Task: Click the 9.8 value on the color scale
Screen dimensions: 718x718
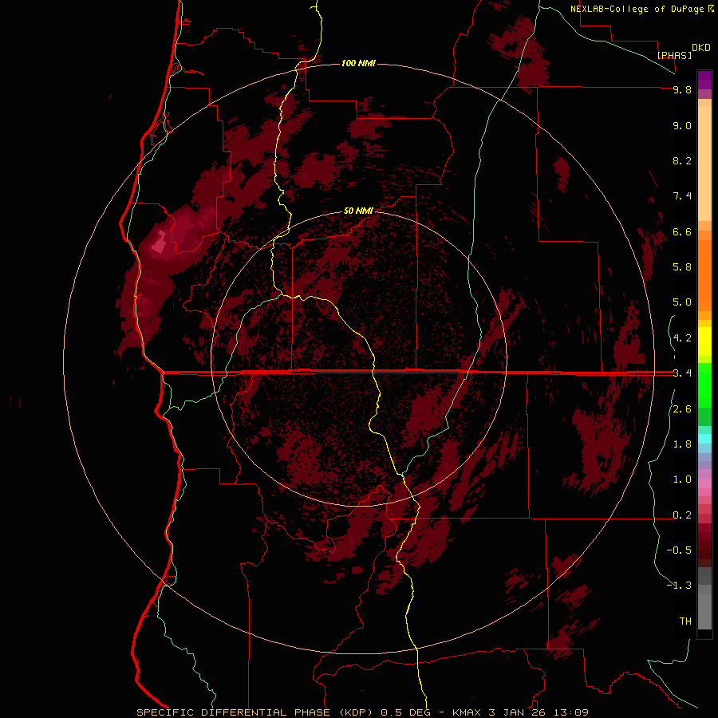Action: (x=682, y=89)
